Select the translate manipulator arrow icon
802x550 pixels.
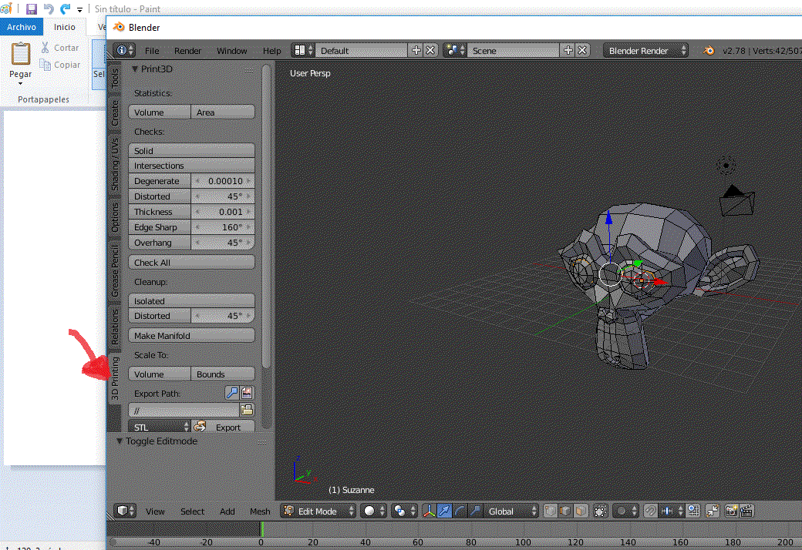tap(446, 511)
